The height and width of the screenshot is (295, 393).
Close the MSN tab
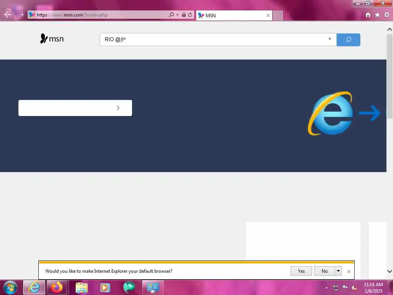tap(268, 15)
